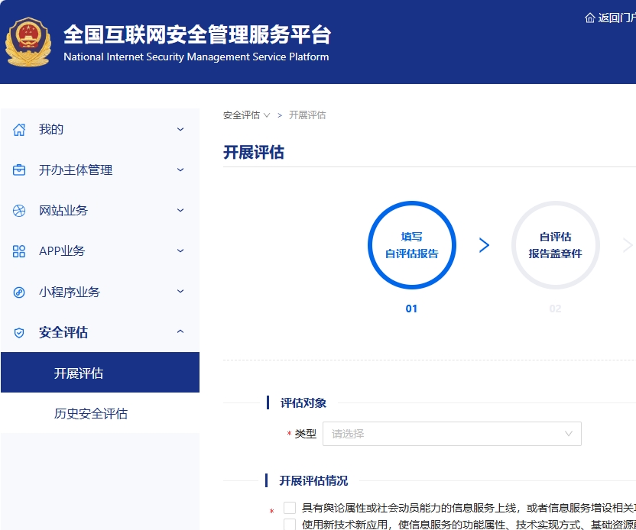This screenshot has height=530, width=636.
Task: Click step 01 填写自评估报告 circle
Action: tap(411, 245)
